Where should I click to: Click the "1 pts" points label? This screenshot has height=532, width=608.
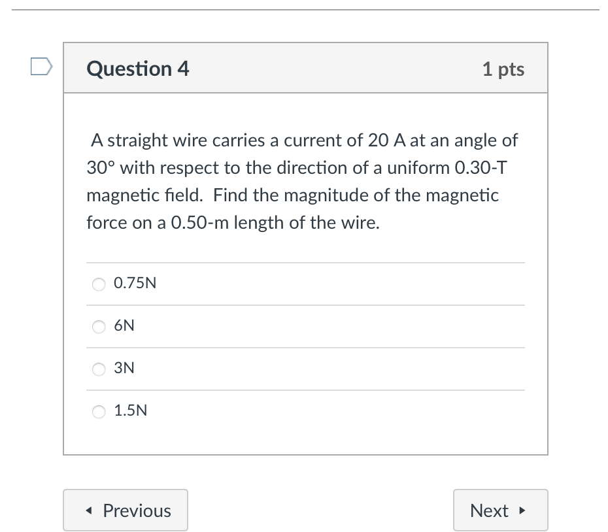503,69
